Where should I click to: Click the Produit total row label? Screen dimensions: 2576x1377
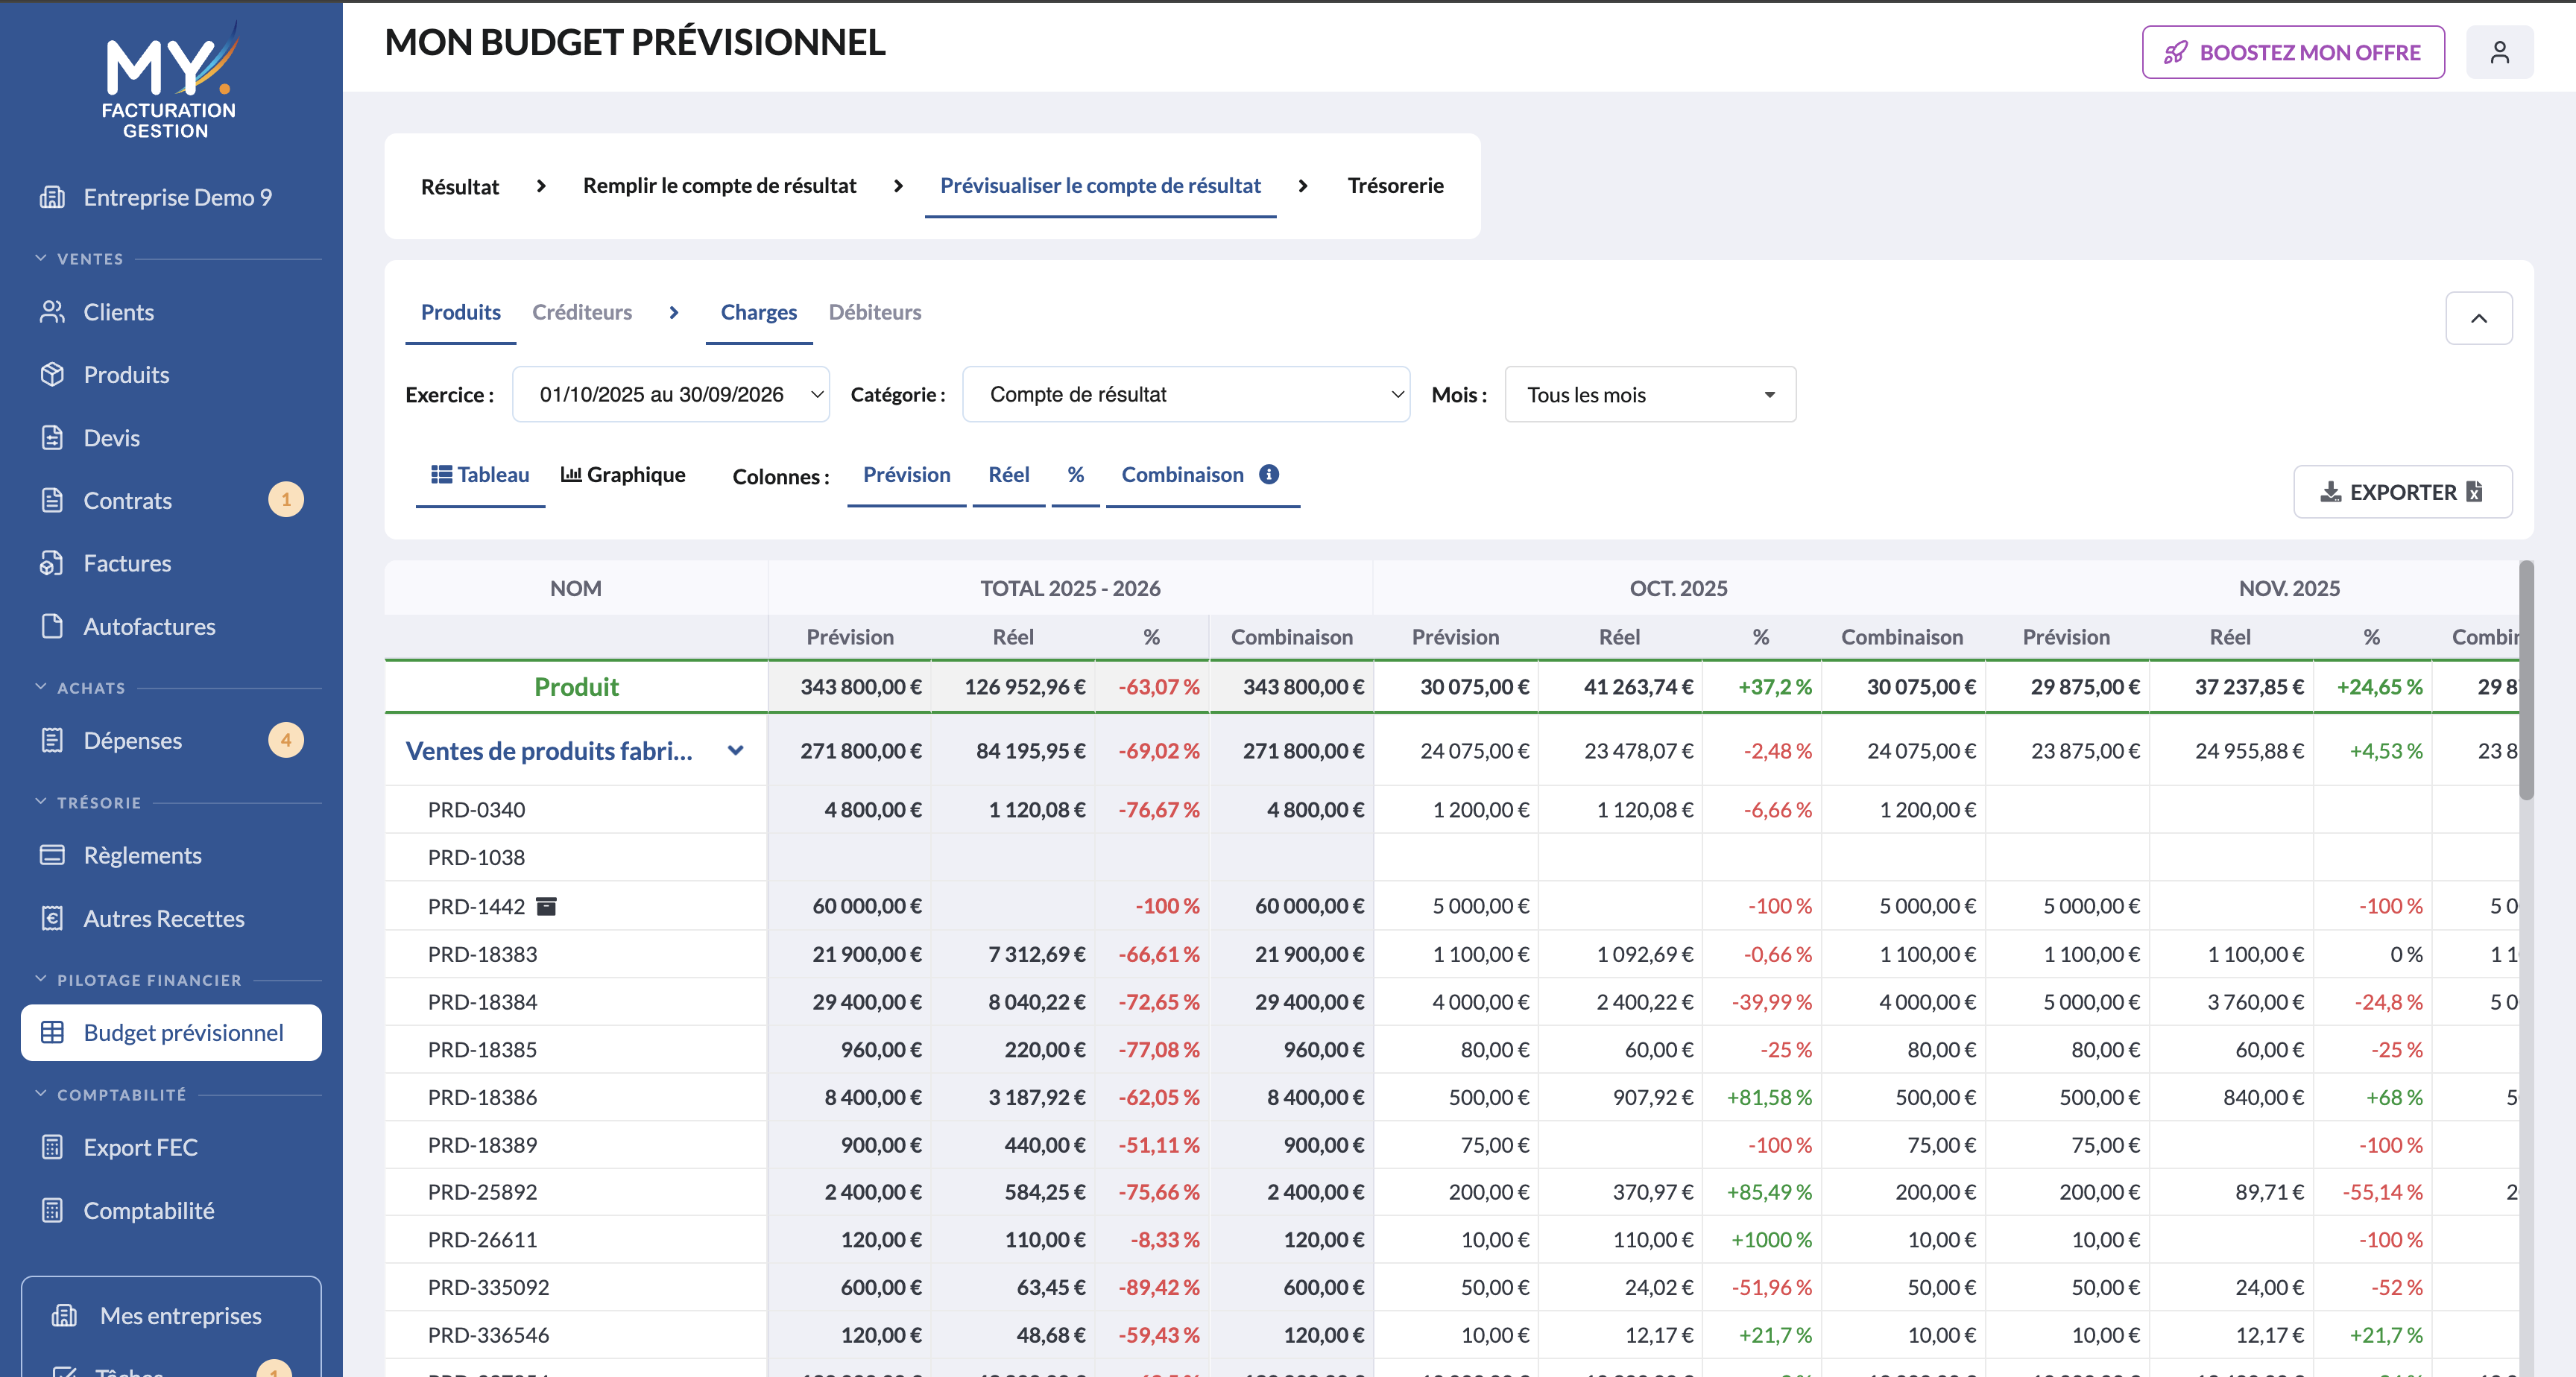click(576, 686)
